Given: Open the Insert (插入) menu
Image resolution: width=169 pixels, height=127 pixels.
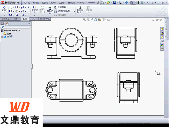Looking at the screenshot, I should [x=53, y=3].
